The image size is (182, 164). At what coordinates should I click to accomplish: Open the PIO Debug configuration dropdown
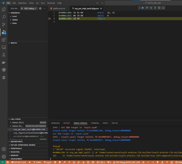click(x=30, y=9)
